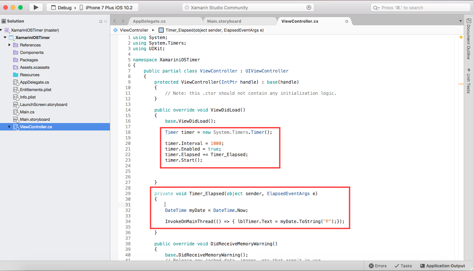Click the ViewController breadcrumb
The height and width of the screenshot is (271, 473).
tap(134, 30)
